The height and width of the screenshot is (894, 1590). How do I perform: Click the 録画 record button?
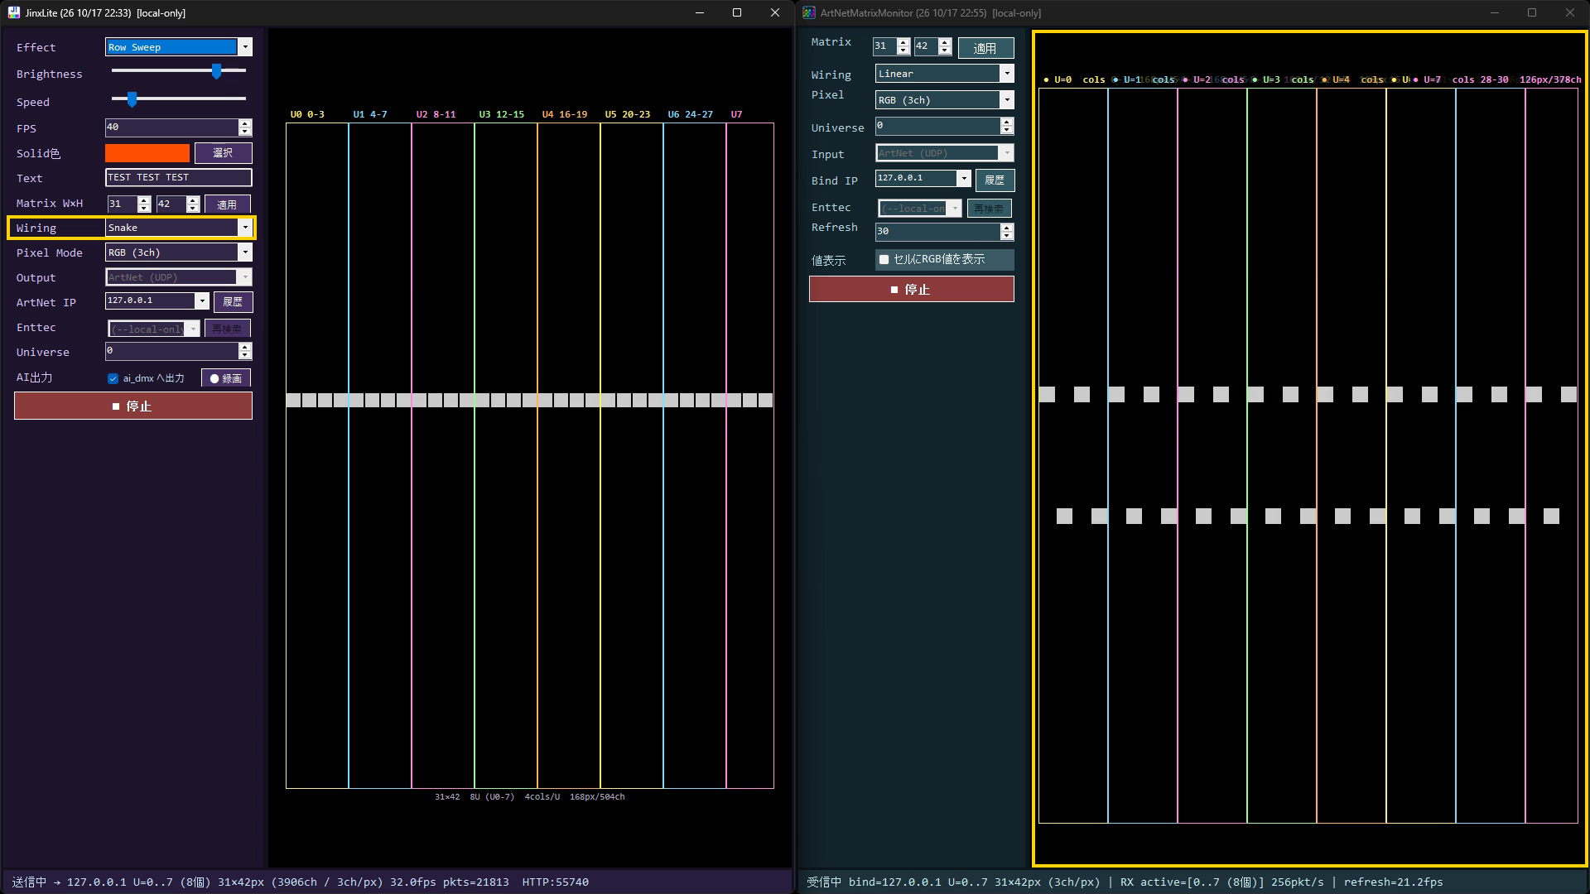tap(226, 378)
